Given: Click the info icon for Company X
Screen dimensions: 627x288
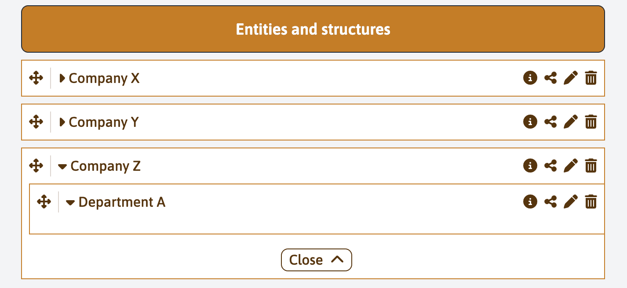Looking at the screenshot, I should click(x=530, y=78).
